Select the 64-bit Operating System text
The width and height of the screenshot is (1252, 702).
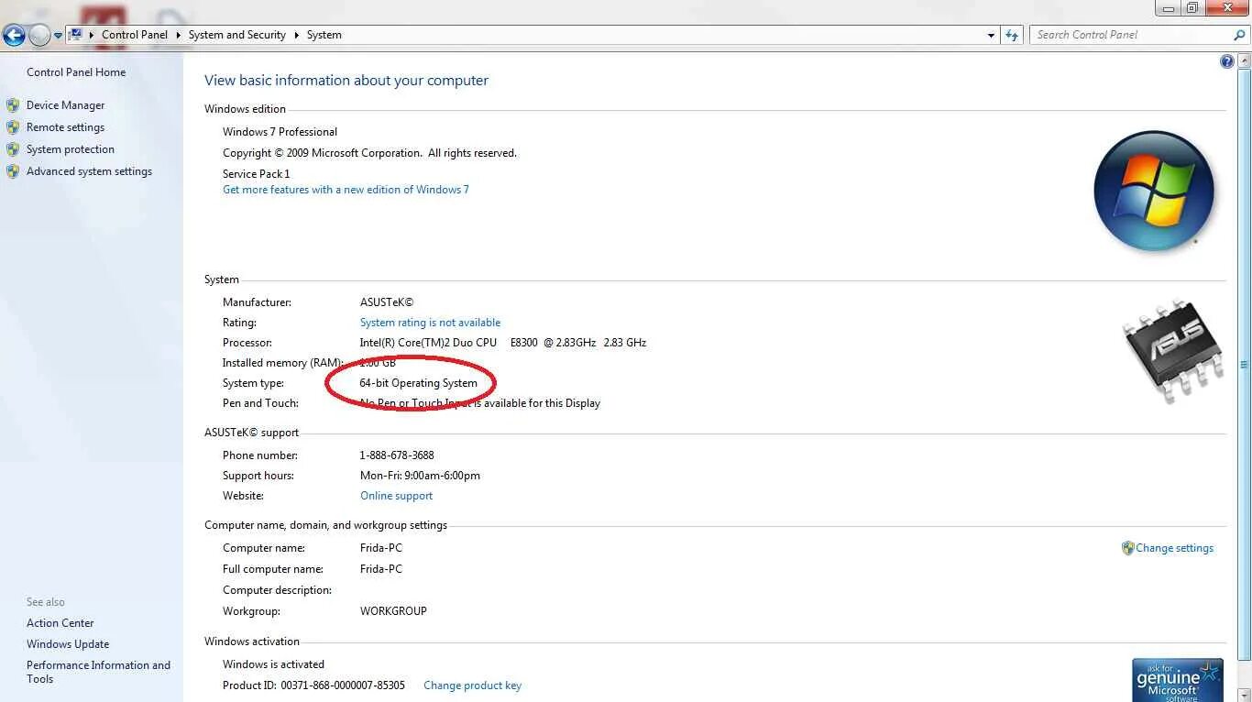(418, 383)
